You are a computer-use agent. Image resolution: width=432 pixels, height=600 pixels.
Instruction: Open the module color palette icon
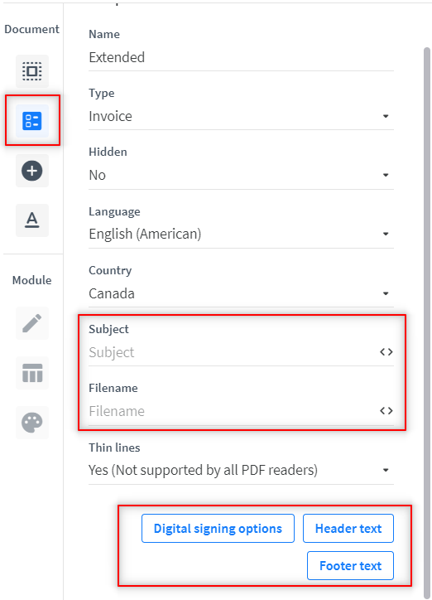pos(32,423)
